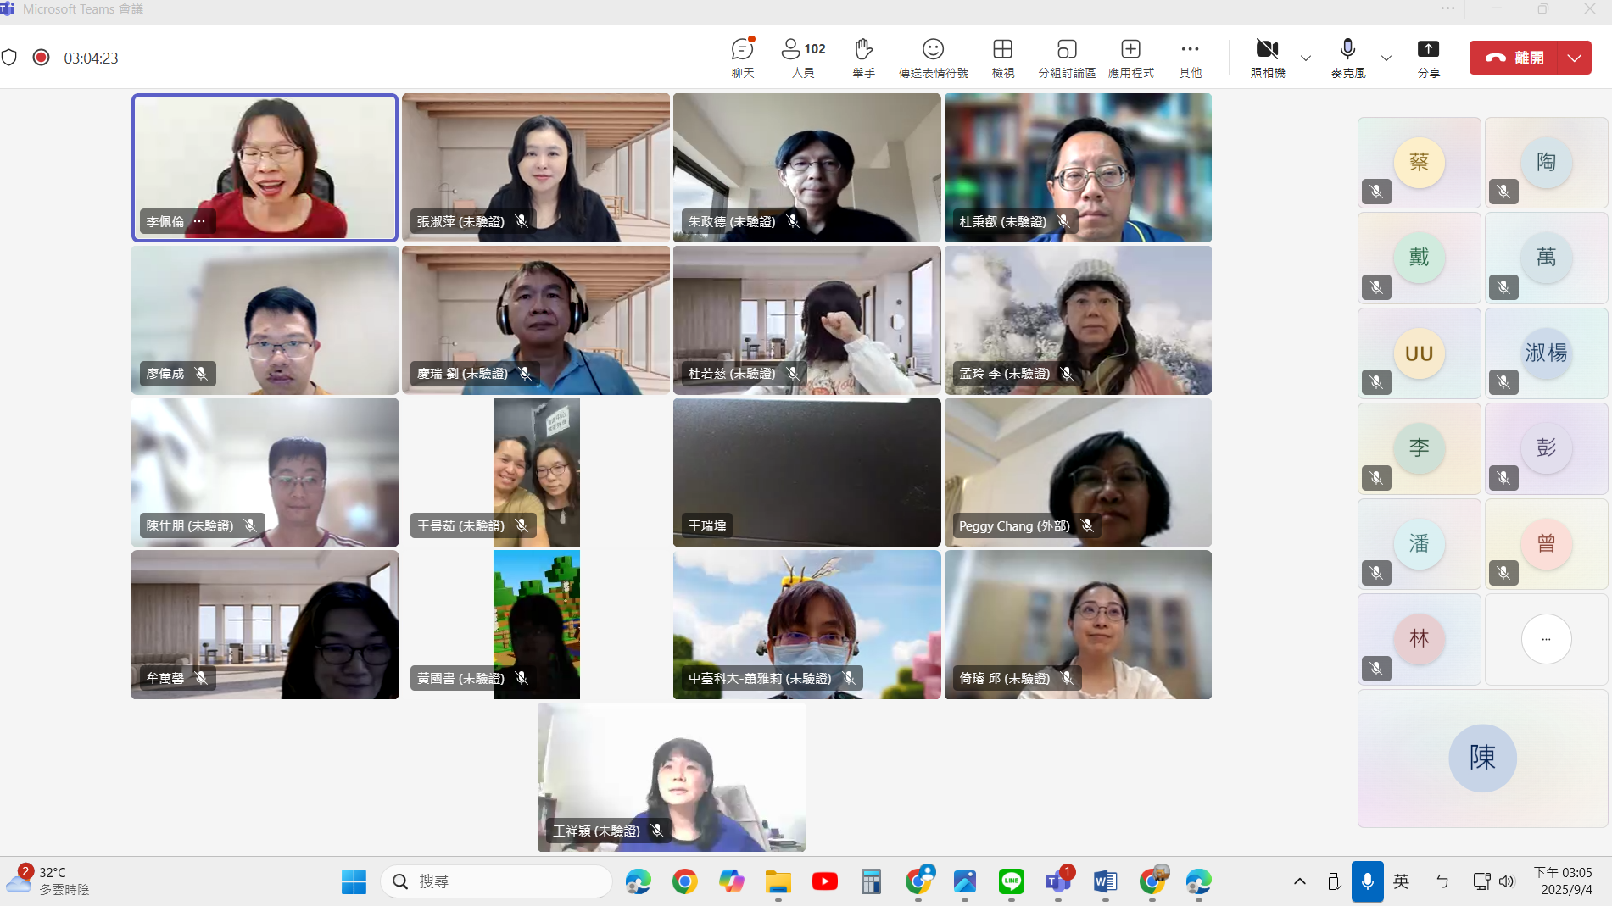1612x906 pixels.
Task: Click the share (分享) screen icon
Action: pos(1428,57)
